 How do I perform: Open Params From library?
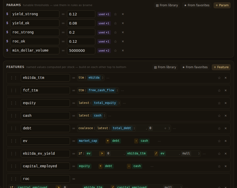167,5
